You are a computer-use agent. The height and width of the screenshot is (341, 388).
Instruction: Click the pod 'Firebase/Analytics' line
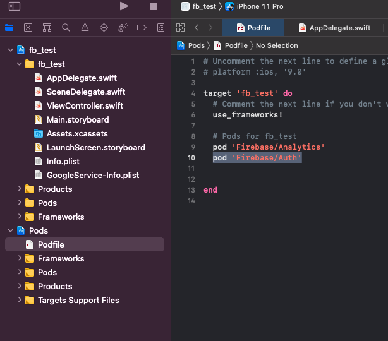(x=269, y=147)
